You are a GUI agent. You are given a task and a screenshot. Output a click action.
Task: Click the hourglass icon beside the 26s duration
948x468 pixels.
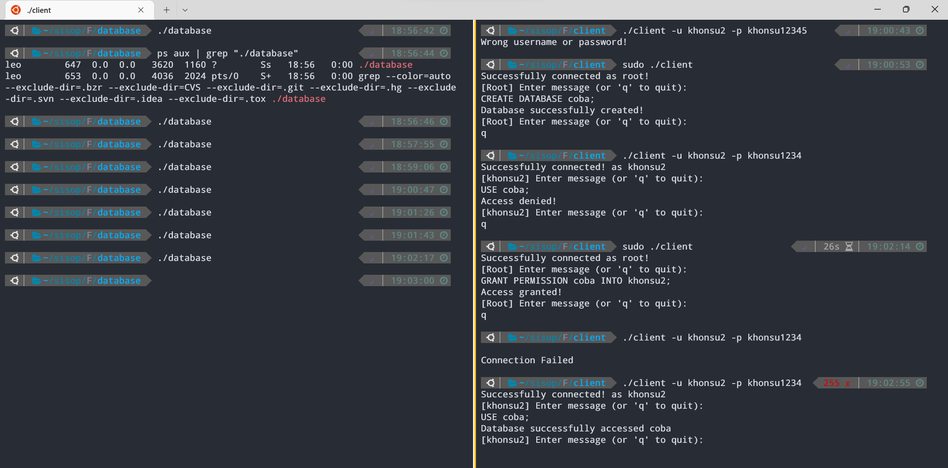850,246
